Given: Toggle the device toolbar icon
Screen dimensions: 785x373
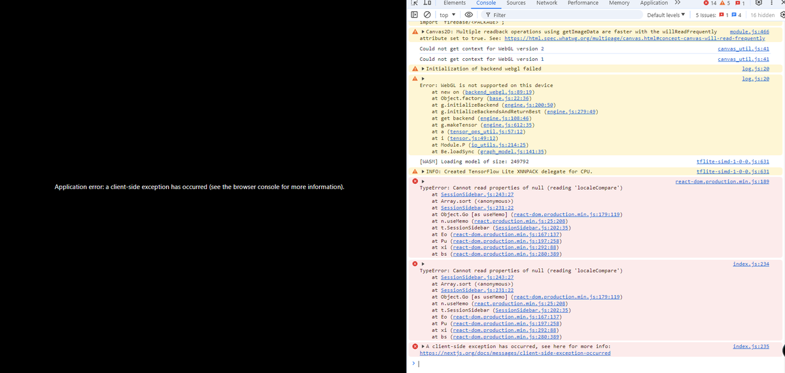Looking at the screenshot, I should click(x=426, y=3).
